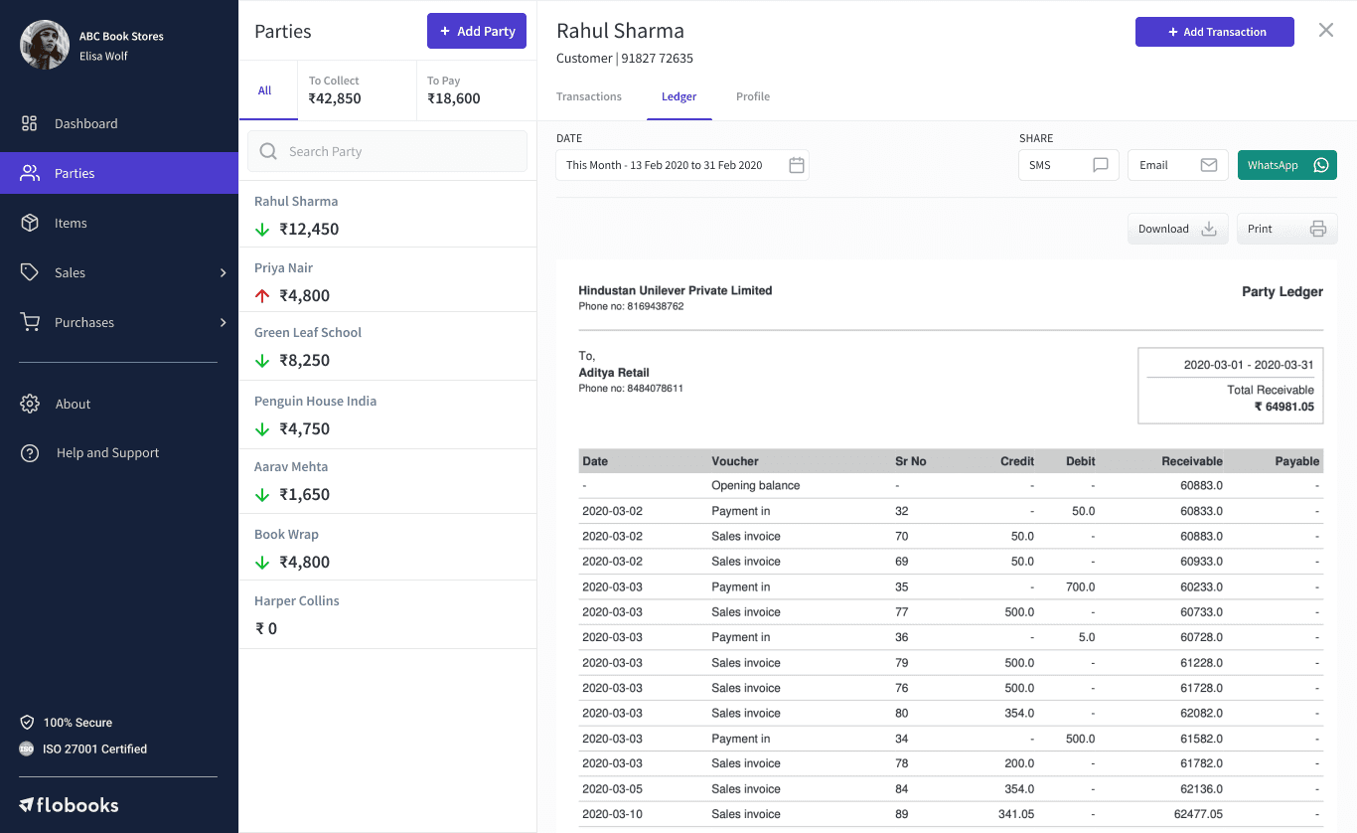Click the download arrow icon
1357x833 pixels.
(x=1209, y=229)
